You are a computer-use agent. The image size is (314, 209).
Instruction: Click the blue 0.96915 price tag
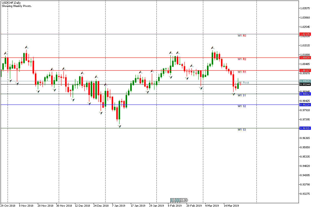point(305,128)
